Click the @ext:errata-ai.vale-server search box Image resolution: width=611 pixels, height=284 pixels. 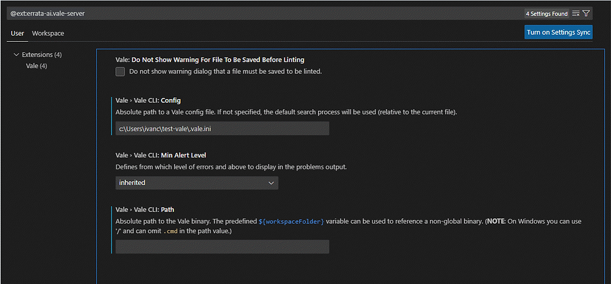(x=265, y=14)
